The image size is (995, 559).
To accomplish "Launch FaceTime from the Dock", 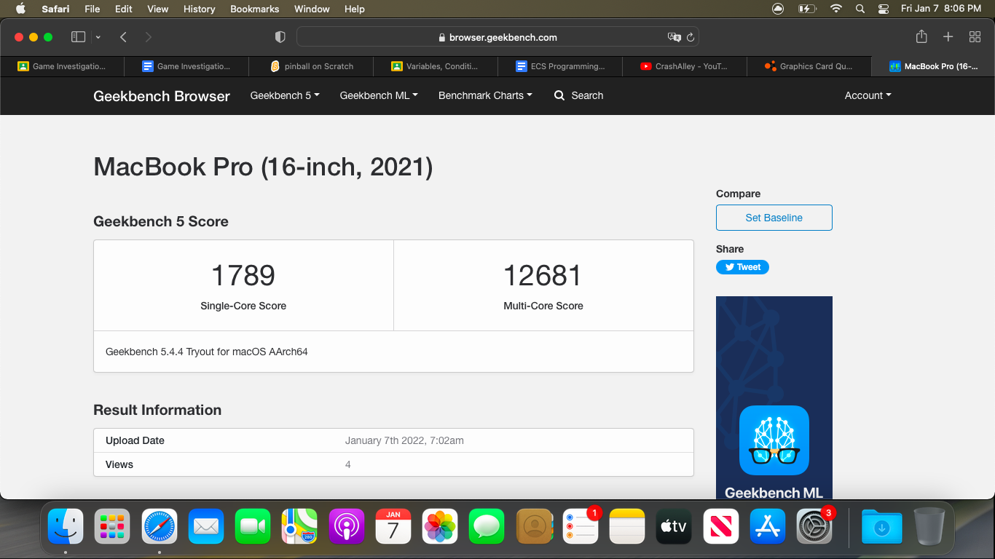I will point(253,526).
